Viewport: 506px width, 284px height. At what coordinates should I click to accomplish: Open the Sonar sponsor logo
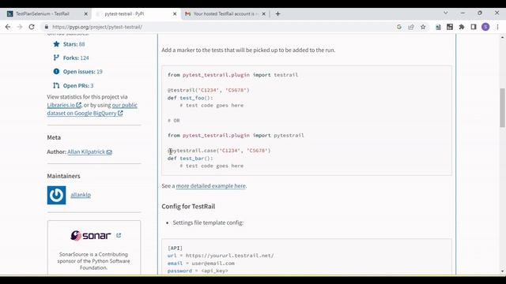pos(91,235)
